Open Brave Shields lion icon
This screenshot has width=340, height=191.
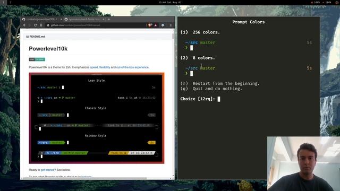tap(150, 25)
